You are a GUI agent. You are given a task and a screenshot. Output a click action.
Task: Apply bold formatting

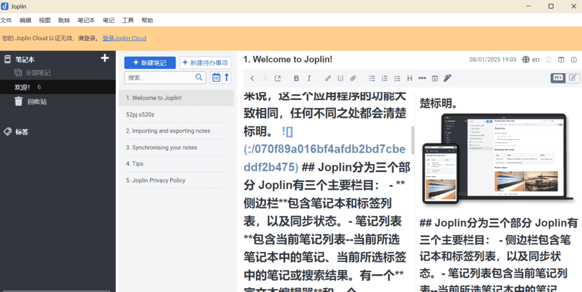(x=296, y=78)
